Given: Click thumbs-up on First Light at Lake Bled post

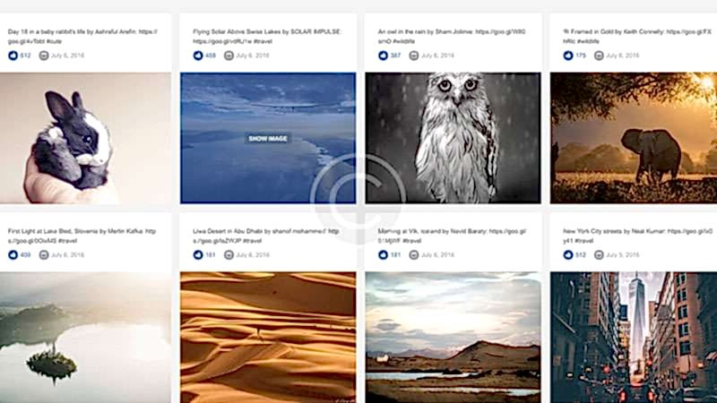Looking at the screenshot, I should click(x=13, y=255).
